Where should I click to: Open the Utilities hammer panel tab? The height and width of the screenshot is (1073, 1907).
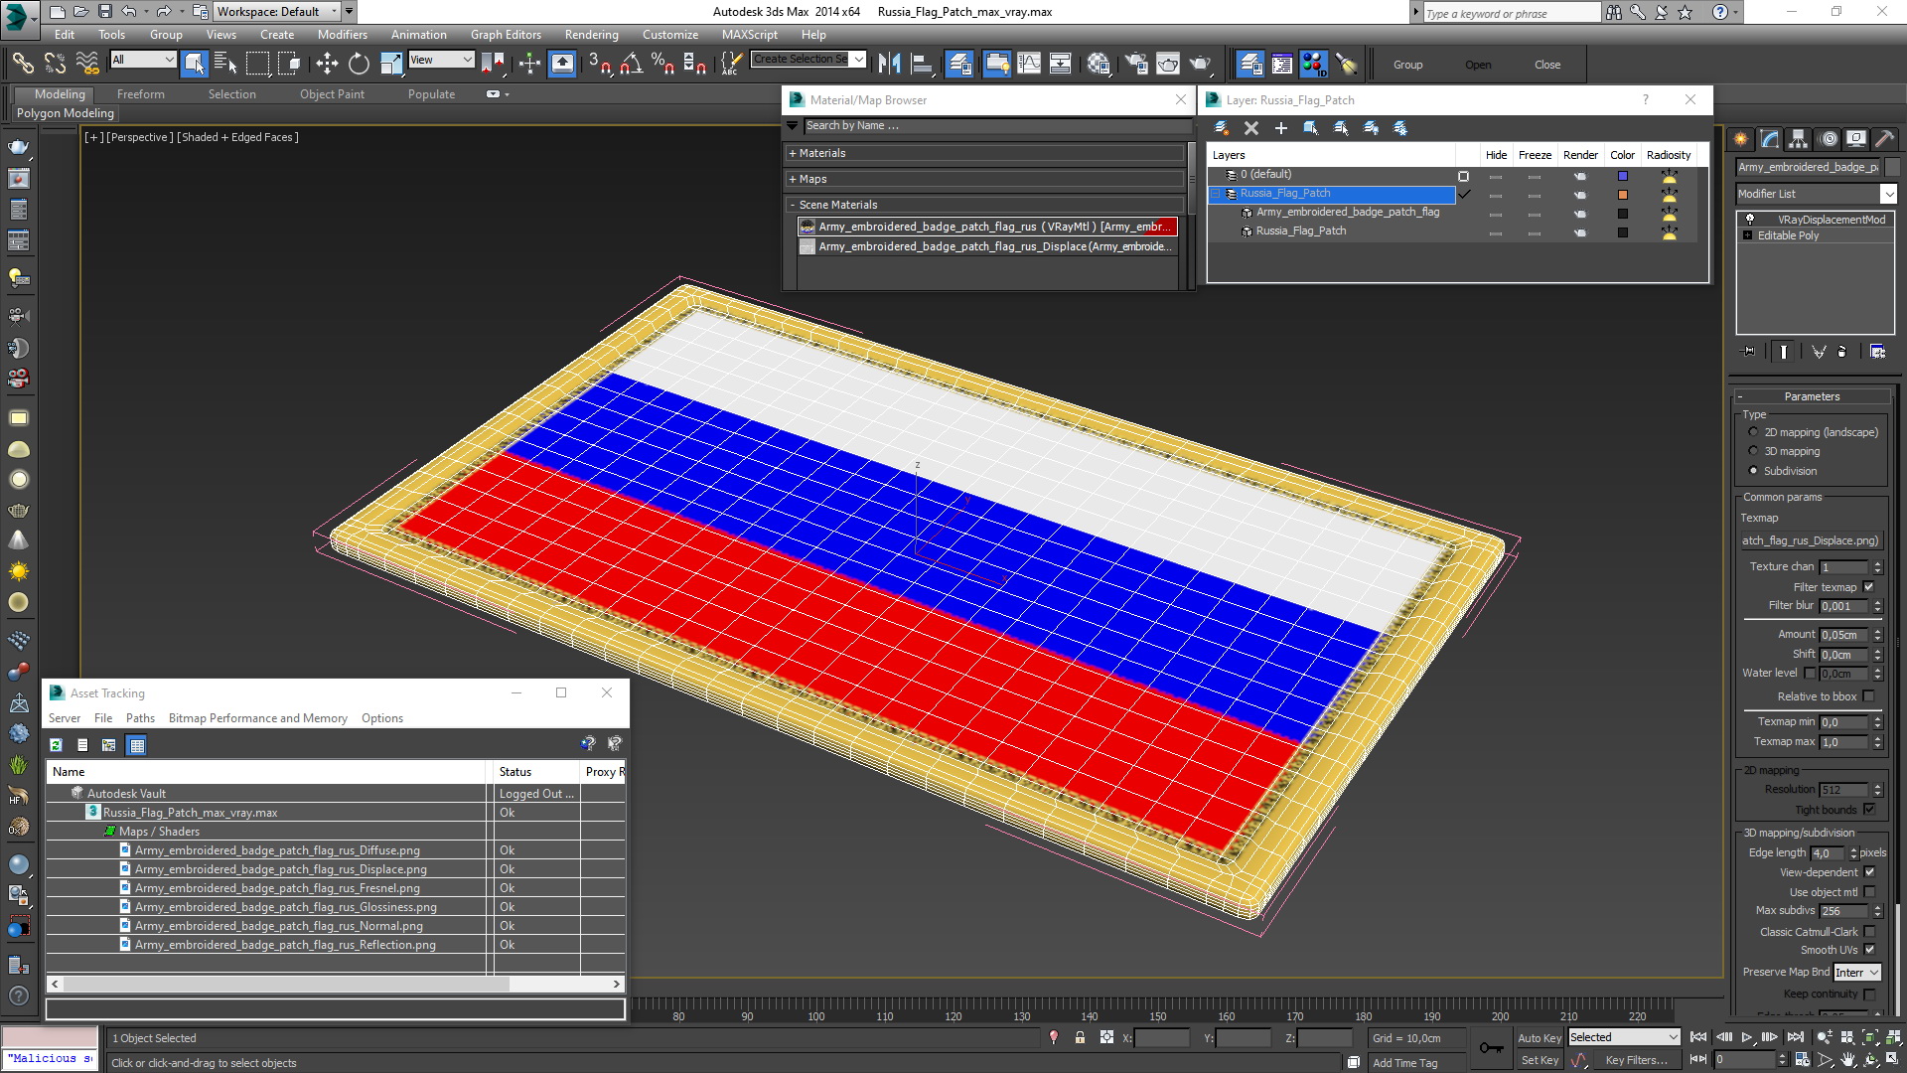(x=1884, y=139)
